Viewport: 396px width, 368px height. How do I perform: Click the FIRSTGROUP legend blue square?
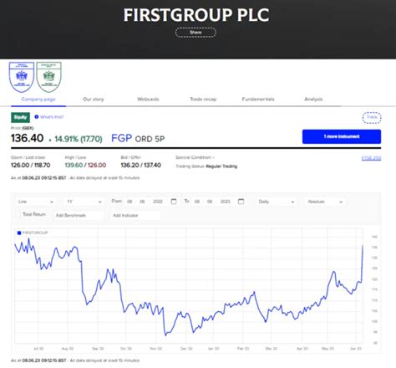point(19,233)
